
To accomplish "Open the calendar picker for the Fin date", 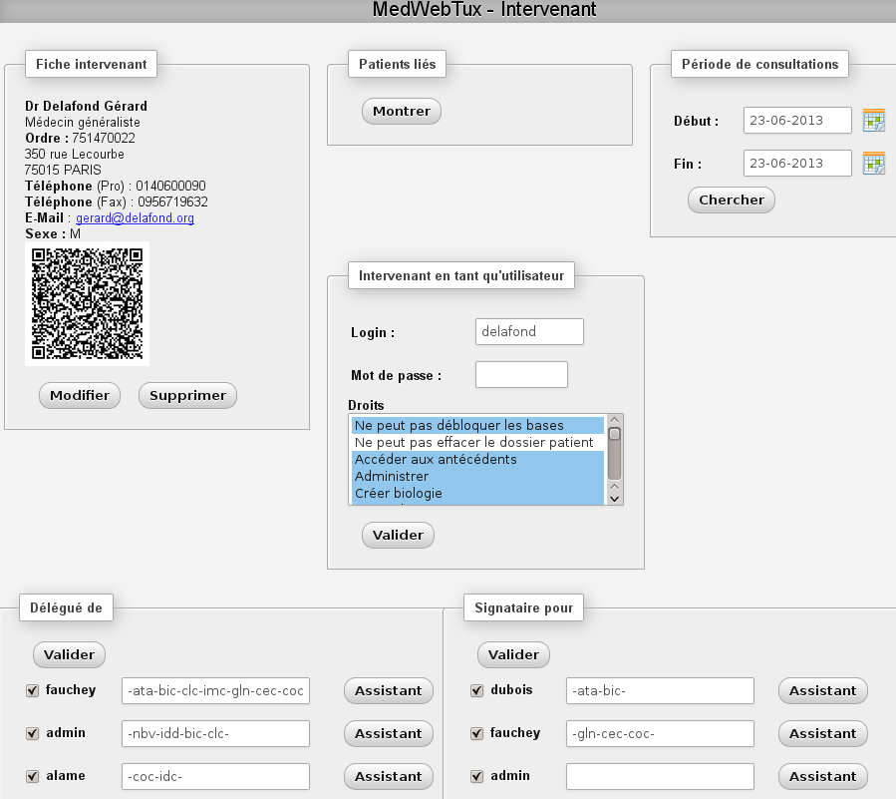I will (872, 163).
